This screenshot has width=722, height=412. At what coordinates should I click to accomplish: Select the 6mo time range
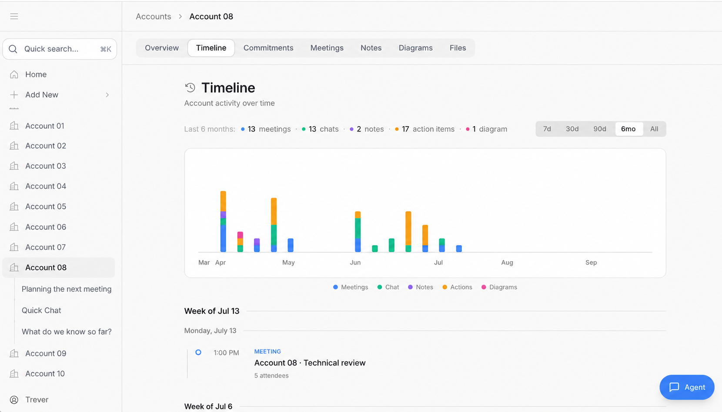tap(628, 129)
